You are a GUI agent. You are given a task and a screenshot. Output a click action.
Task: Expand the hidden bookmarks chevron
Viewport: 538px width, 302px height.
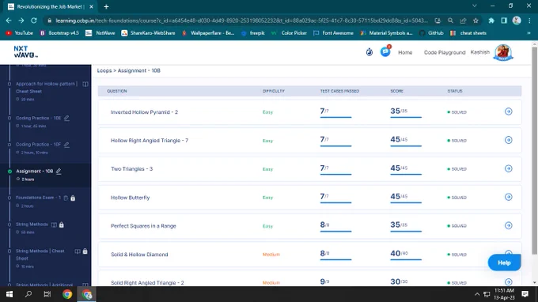pyautogui.click(x=529, y=33)
